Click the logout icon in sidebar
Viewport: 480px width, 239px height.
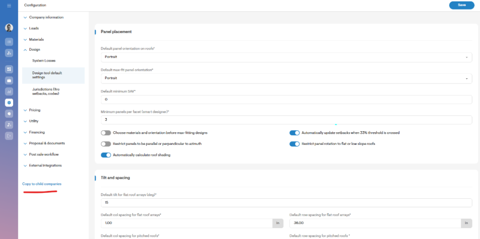point(9,136)
